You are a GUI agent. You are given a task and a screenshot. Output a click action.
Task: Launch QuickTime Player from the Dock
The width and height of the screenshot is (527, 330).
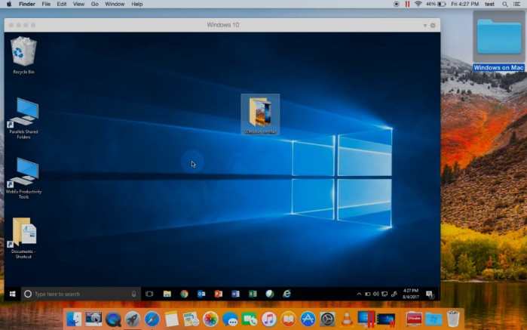click(113, 319)
